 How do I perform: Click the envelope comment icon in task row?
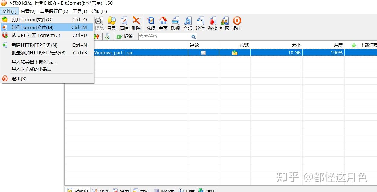203,53
